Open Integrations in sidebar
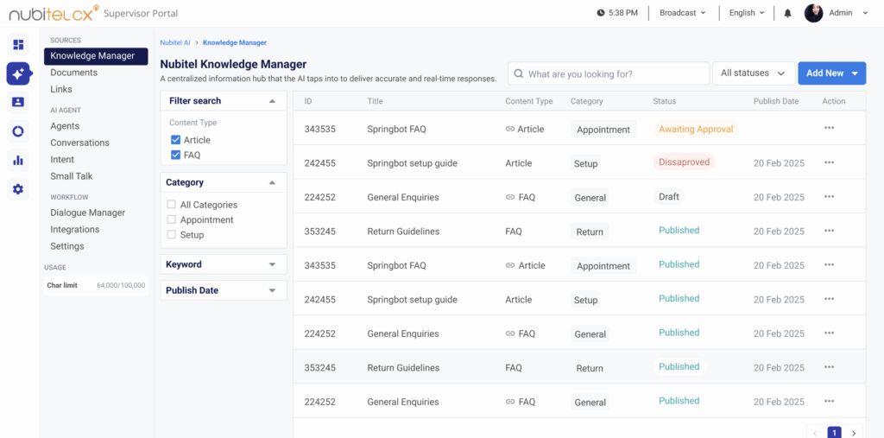The width and height of the screenshot is (884, 438). 75,229
